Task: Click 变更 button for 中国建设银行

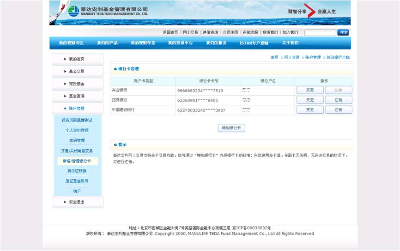Action: click(310, 110)
